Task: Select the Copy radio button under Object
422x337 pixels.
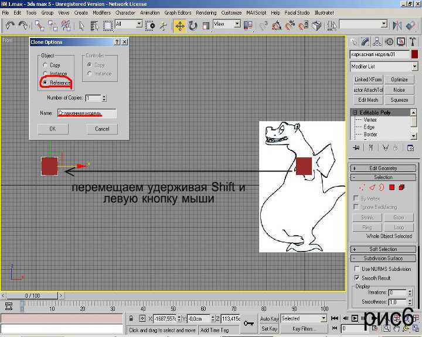Action: click(x=45, y=65)
